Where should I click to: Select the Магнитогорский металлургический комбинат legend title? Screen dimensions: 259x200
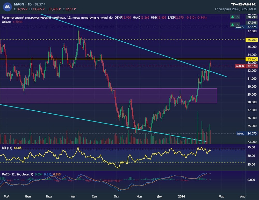[33, 18]
